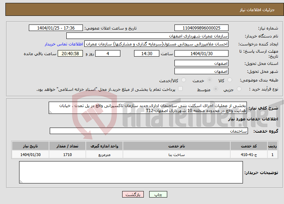
Task: Click the row number cell 1
Action: click(272, 155)
